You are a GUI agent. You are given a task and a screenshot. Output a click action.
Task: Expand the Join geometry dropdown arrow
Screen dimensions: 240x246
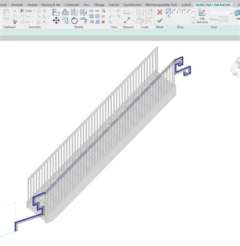[x=32, y=22]
